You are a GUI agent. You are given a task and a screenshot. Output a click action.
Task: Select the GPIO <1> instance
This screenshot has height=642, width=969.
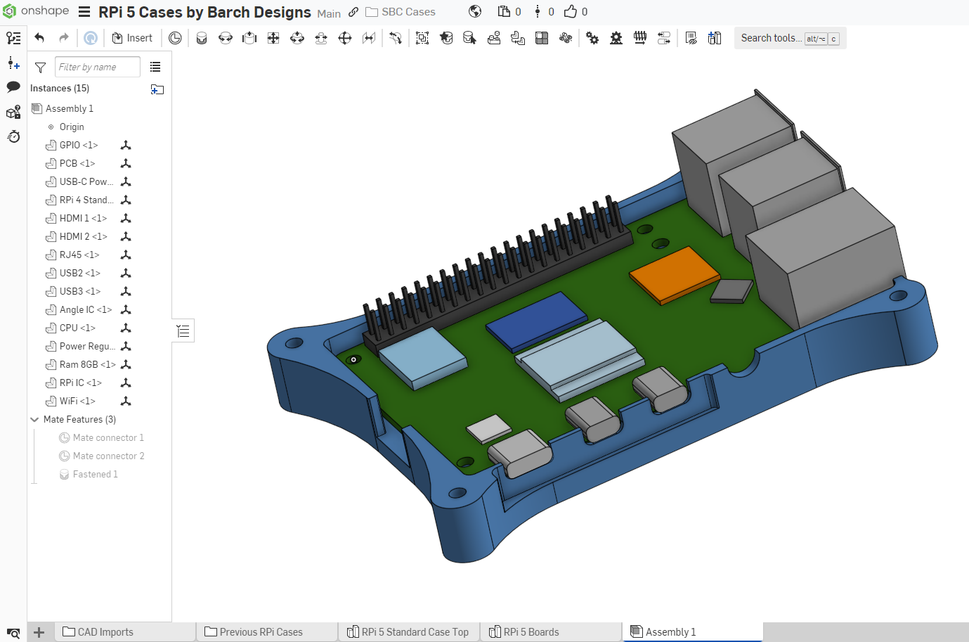[x=78, y=145]
